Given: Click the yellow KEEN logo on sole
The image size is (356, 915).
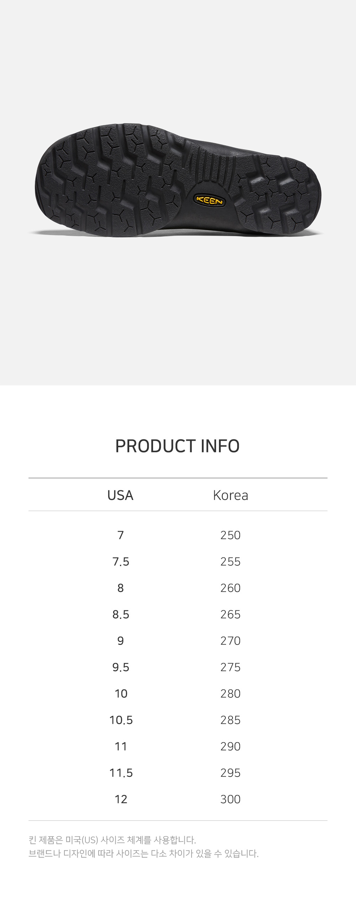Looking at the screenshot, I should tap(210, 200).
